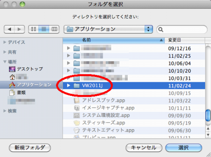Switch to column view
The height and width of the screenshot is (157, 211).
click(54, 29)
